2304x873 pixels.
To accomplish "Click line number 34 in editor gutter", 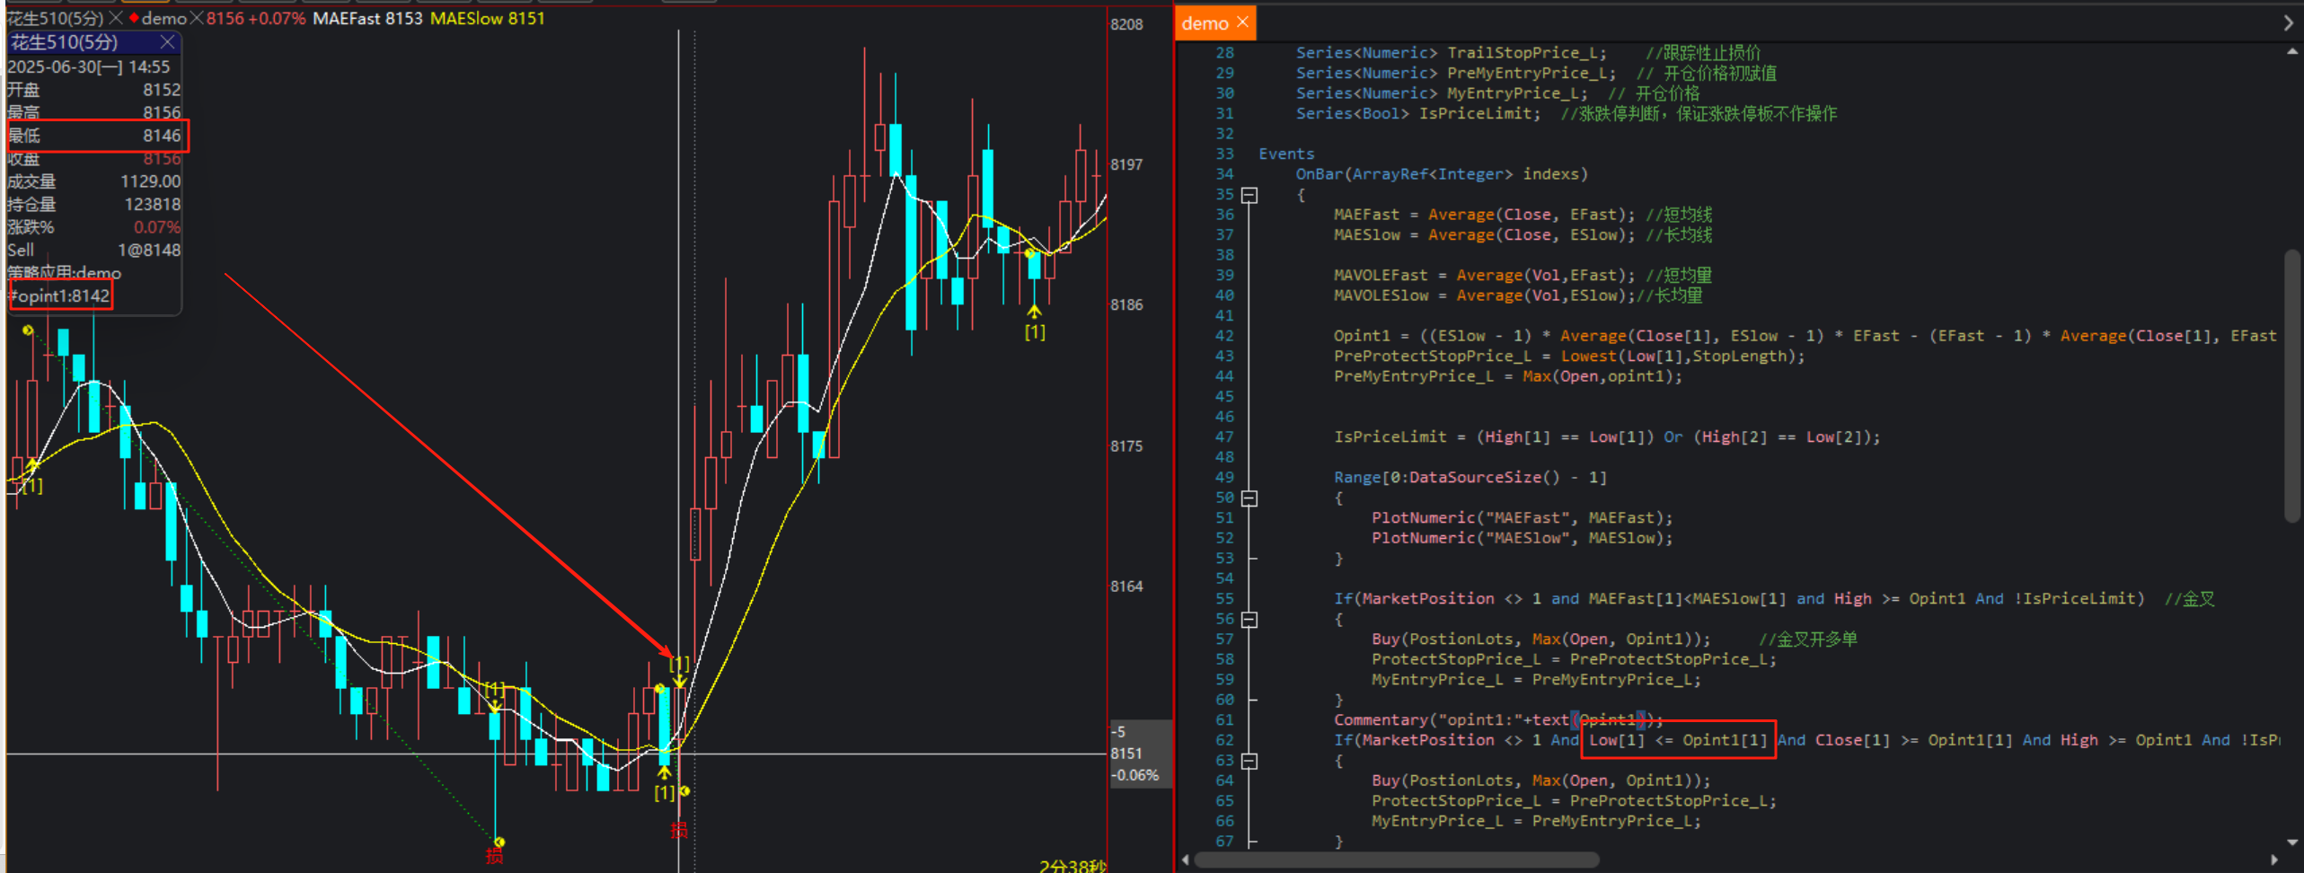I will [1224, 174].
